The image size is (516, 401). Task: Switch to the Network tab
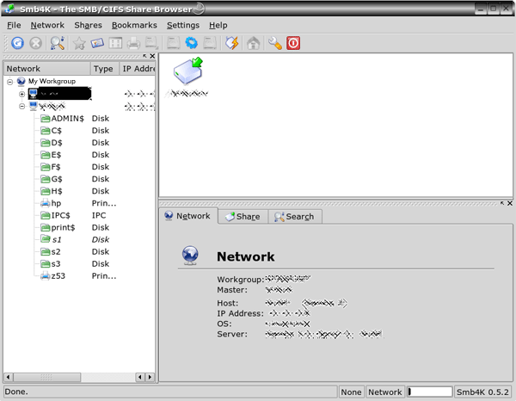188,216
